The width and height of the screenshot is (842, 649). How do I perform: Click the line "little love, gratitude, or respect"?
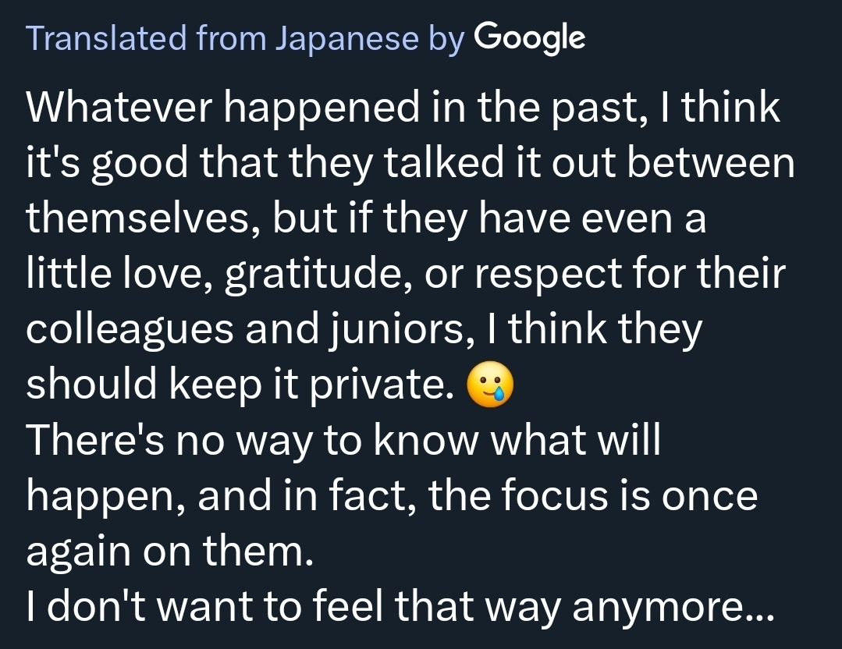click(405, 275)
